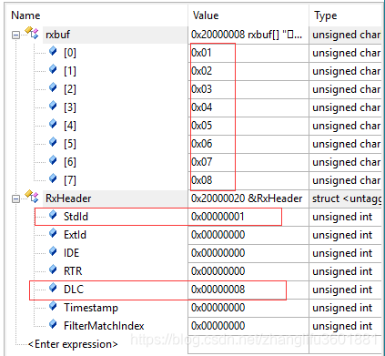The width and height of the screenshot is (385, 356).
Task: Click the member icon beside Timestamp
Action: click(53, 306)
